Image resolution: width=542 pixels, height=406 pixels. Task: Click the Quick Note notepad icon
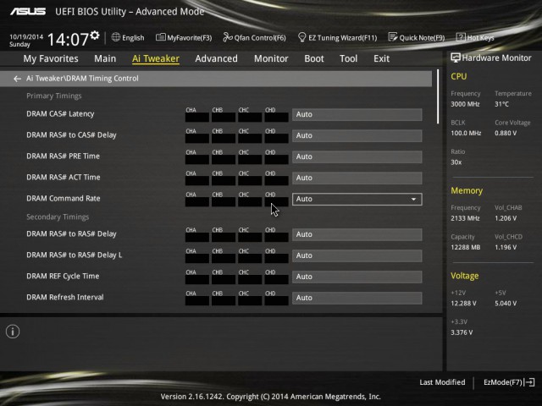tap(393, 37)
